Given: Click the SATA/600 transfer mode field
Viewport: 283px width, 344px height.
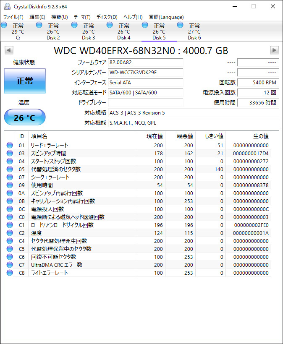Looking at the screenshot, I should (x=146, y=93).
